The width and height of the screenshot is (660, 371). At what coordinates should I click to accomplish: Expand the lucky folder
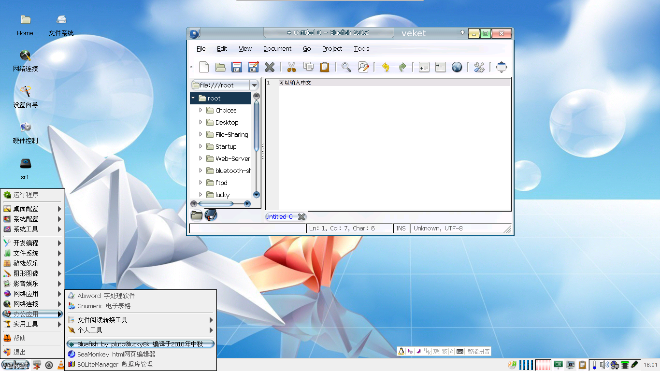click(x=201, y=195)
